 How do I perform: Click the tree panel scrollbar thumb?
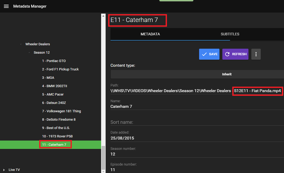click(x=103, y=158)
